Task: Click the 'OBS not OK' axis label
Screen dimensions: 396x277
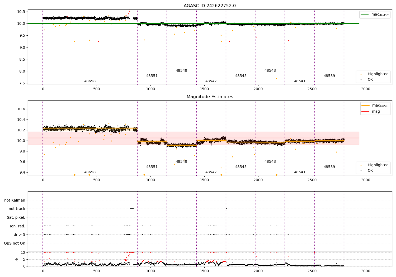Action: pos(15,243)
